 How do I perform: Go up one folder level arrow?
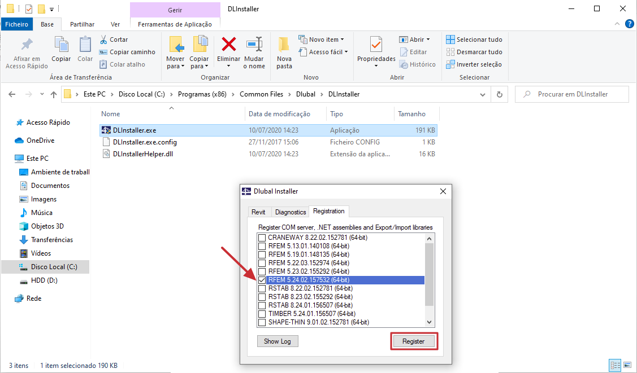[54, 94]
